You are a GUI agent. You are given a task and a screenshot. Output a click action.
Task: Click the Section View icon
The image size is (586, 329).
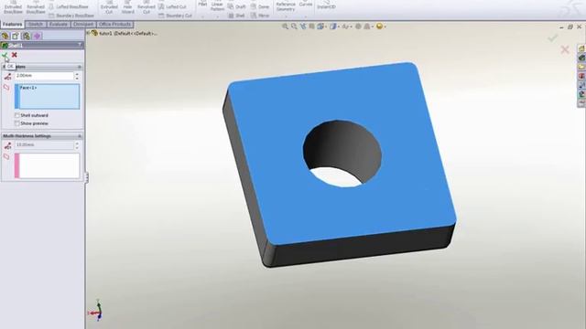click(x=311, y=27)
